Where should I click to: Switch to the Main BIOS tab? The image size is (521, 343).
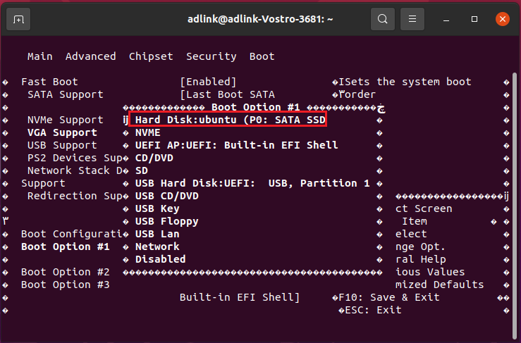(40, 56)
